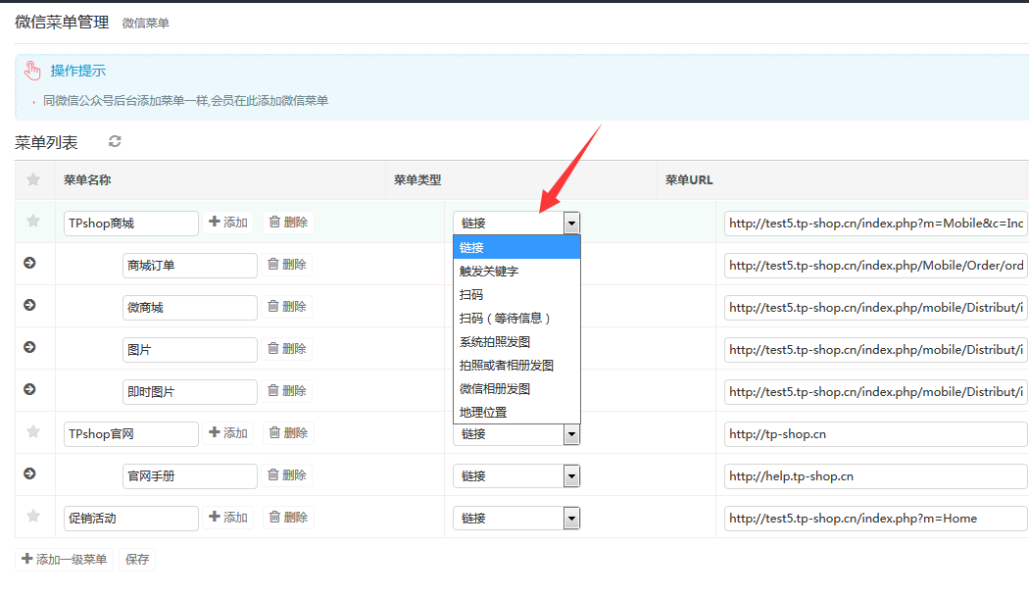Click 添加一级菜单 button

[65, 560]
